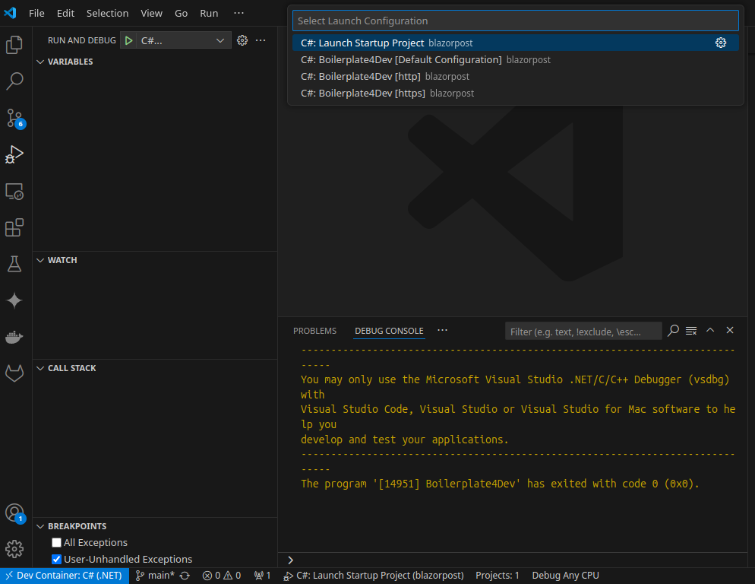Enable All Exceptions breakpoint checkbox
This screenshot has height=584, width=755.
coord(56,542)
